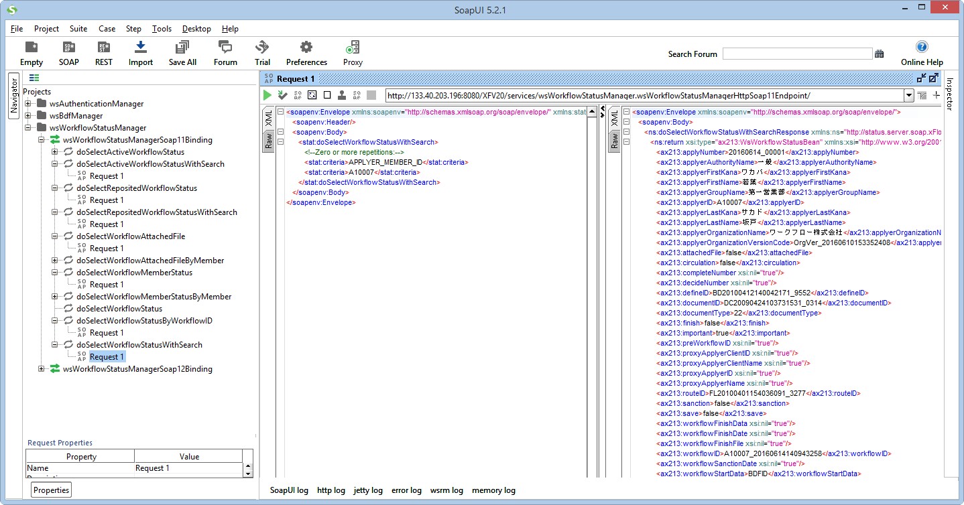Collapse the wsWorkflowStatusManagerSoap11Binding node
The height and width of the screenshot is (505, 964).
click(x=41, y=139)
